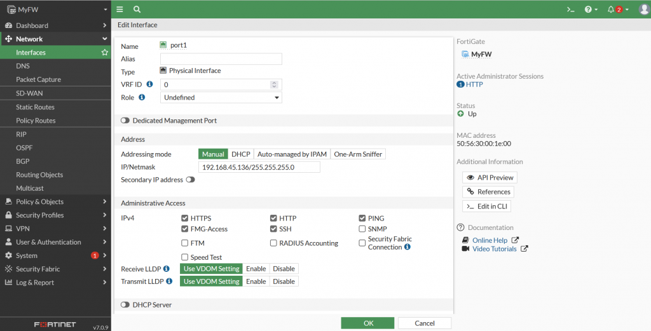Toggle the Dedicated Management Port switch
Viewport: 651px width, 331px height.
pyautogui.click(x=125, y=121)
